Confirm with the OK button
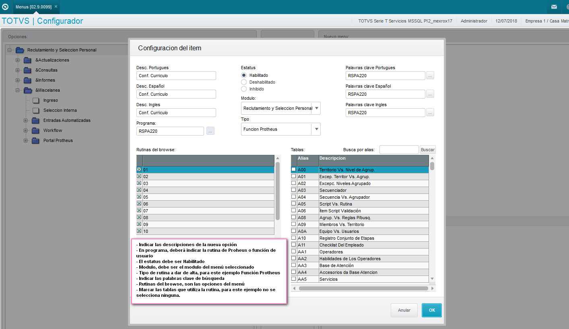The height and width of the screenshot is (329, 569). click(432, 310)
